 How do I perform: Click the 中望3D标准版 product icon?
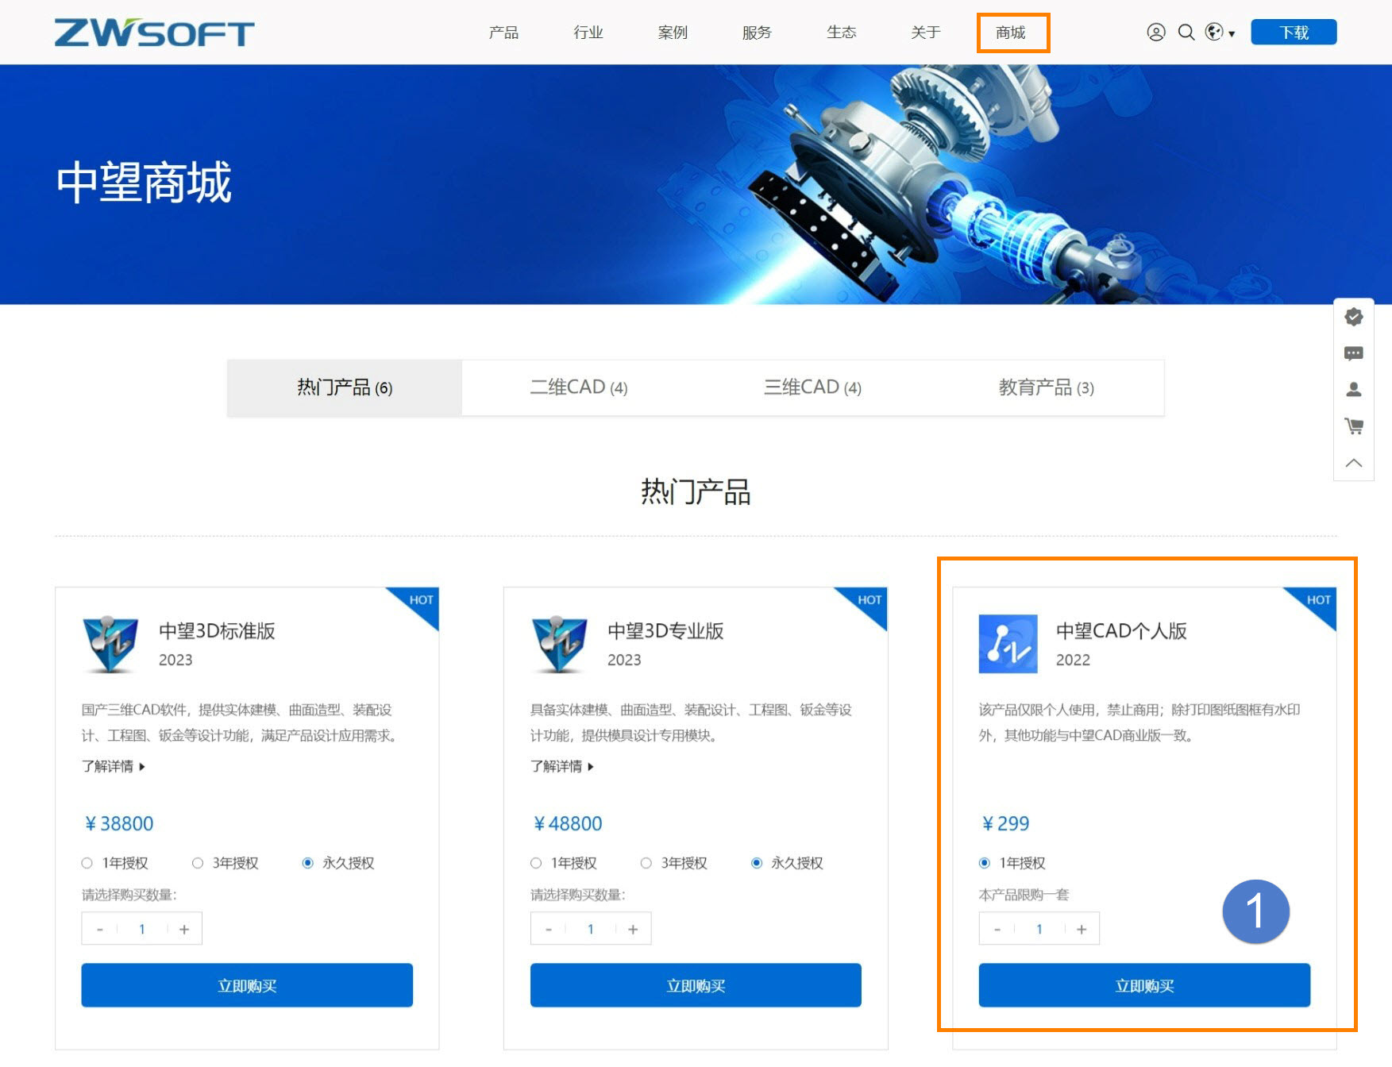coord(110,644)
